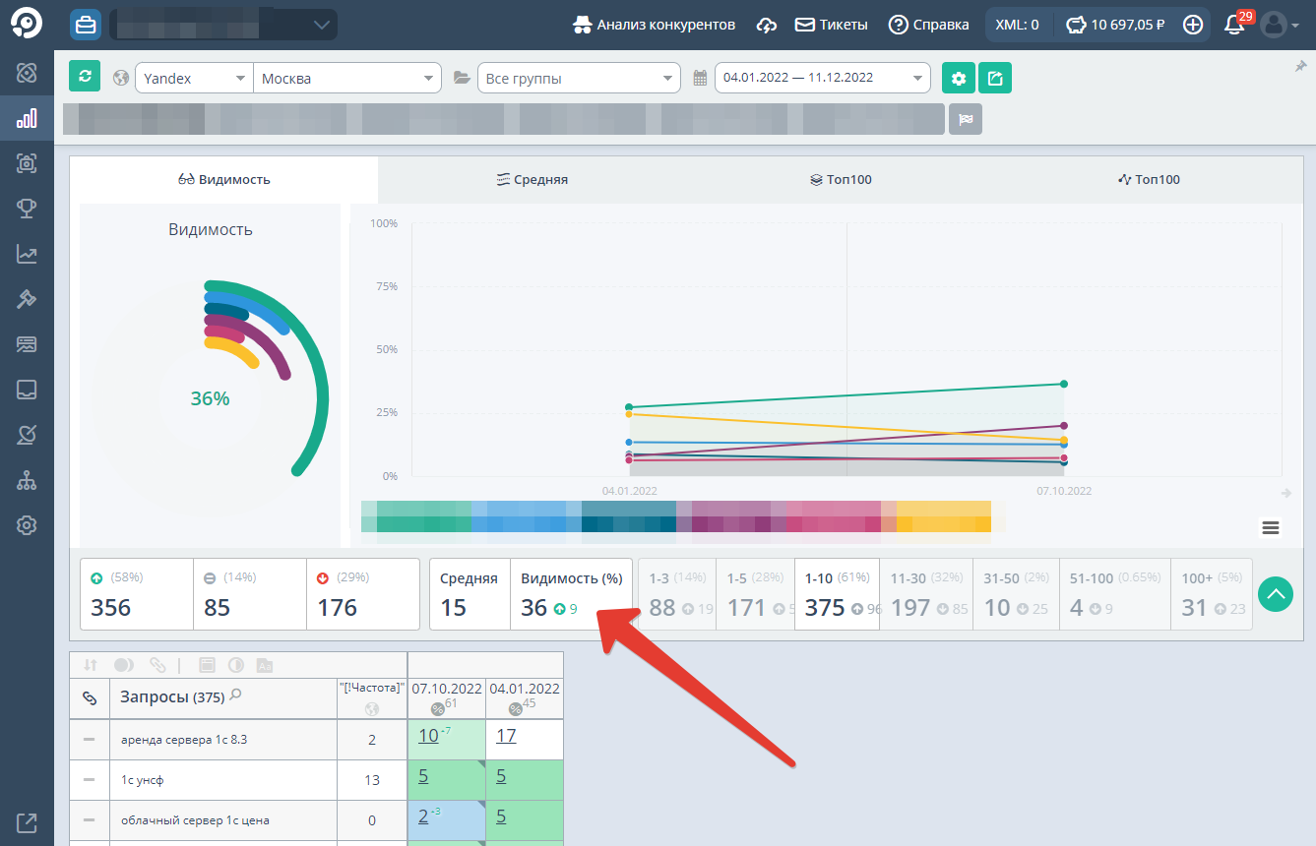Open the Yandex search engine dropdown
Image resolution: width=1316 pixels, height=846 pixels.
click(x=194, y=78)
